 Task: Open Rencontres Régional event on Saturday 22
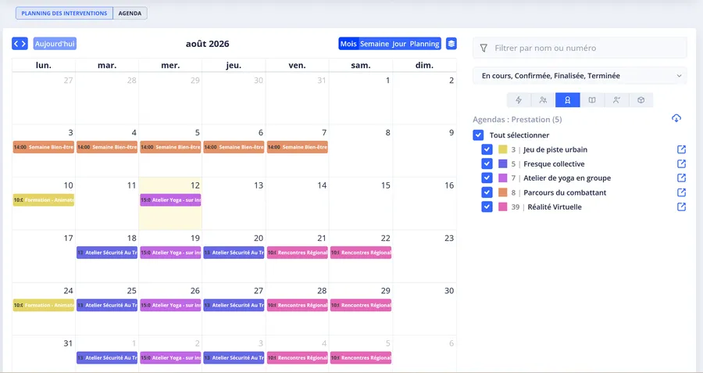(x=361, y=253)
